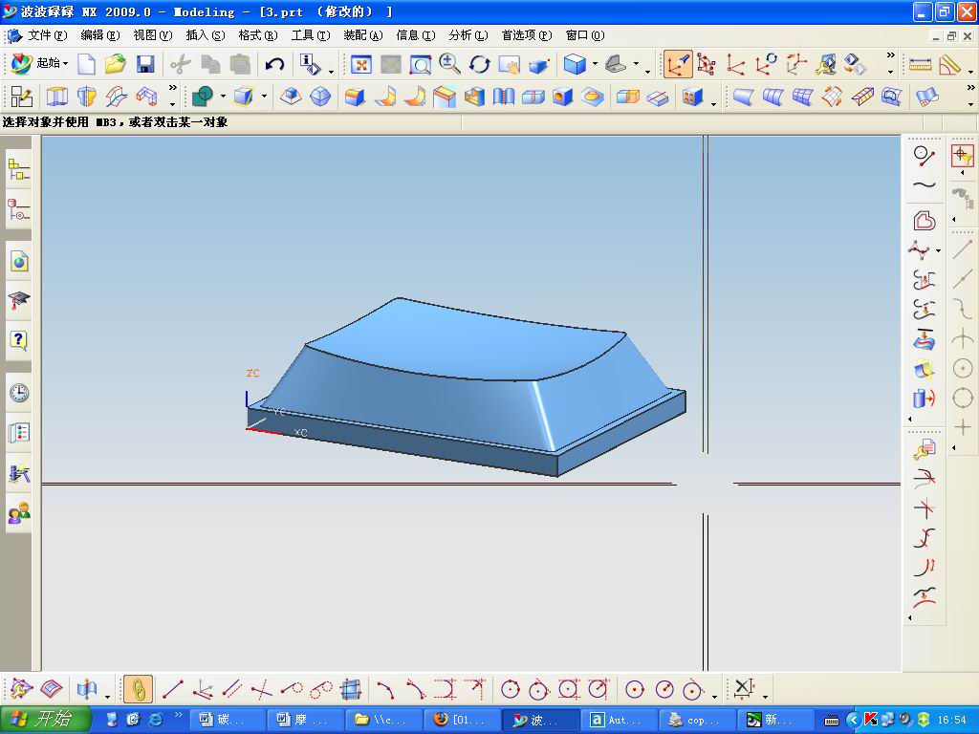
Task: Switch to the Firefox [01... taskbar window
Action: pos(461,720)
